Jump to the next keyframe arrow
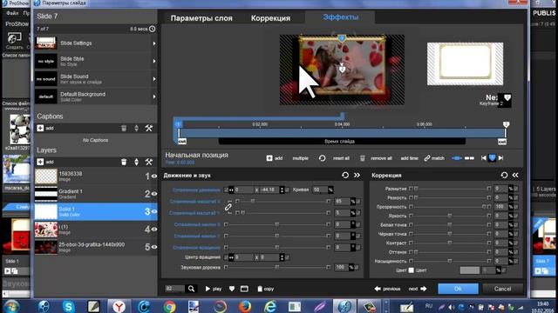Screen dimensions: 558x313 (x=500, y=158)
